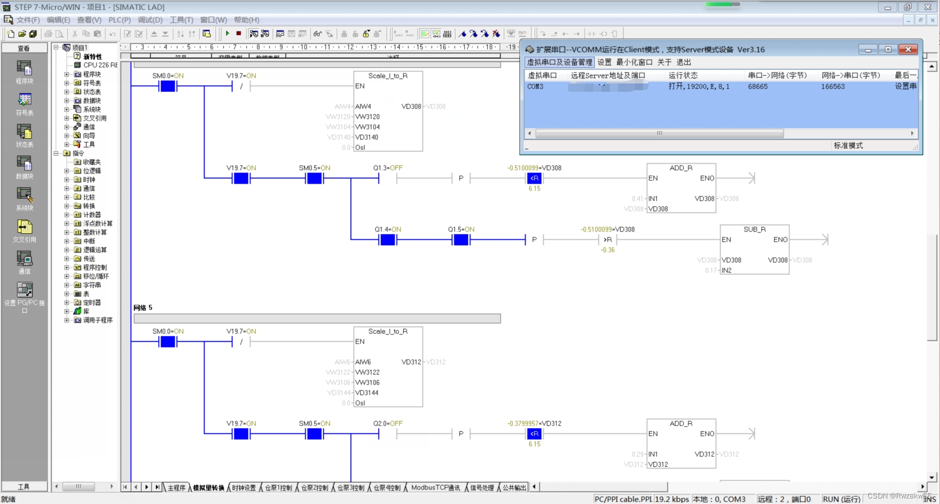Click the Options toolbar icon
This screenshot has width=940, height=504.
(207, 34)
